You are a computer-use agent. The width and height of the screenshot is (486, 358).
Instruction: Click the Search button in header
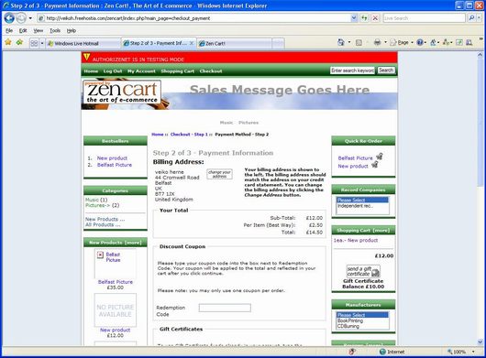tap(386, 71)
